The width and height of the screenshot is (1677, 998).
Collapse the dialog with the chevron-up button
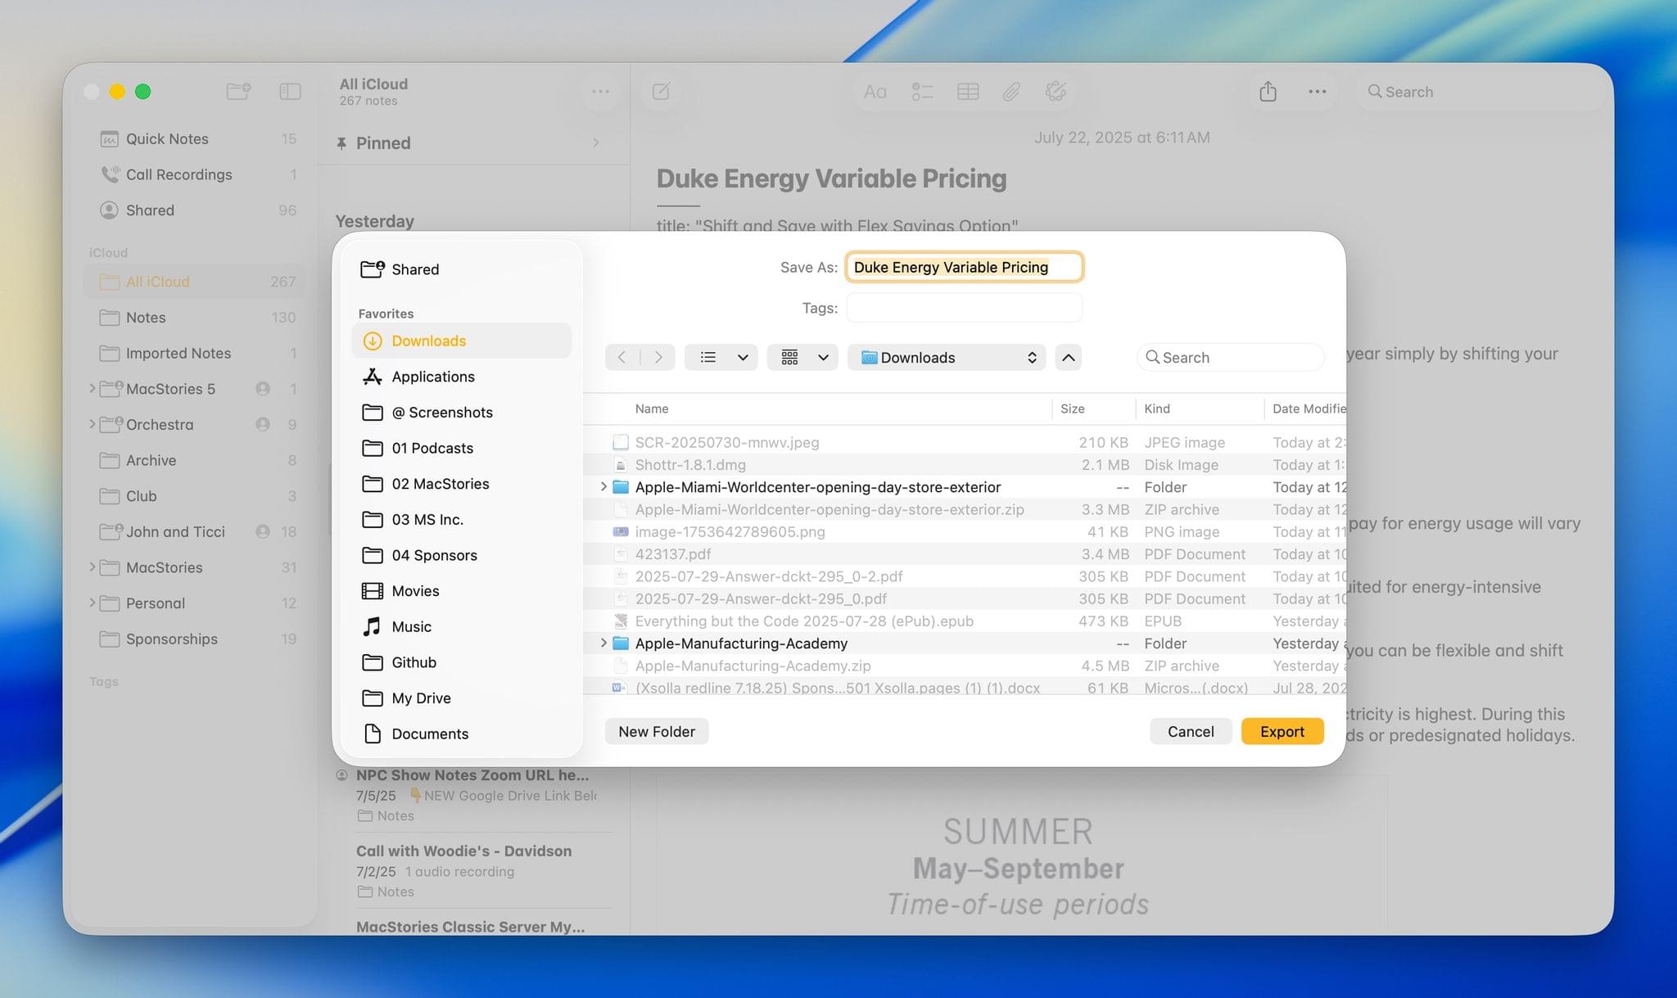coord(1069,357)
